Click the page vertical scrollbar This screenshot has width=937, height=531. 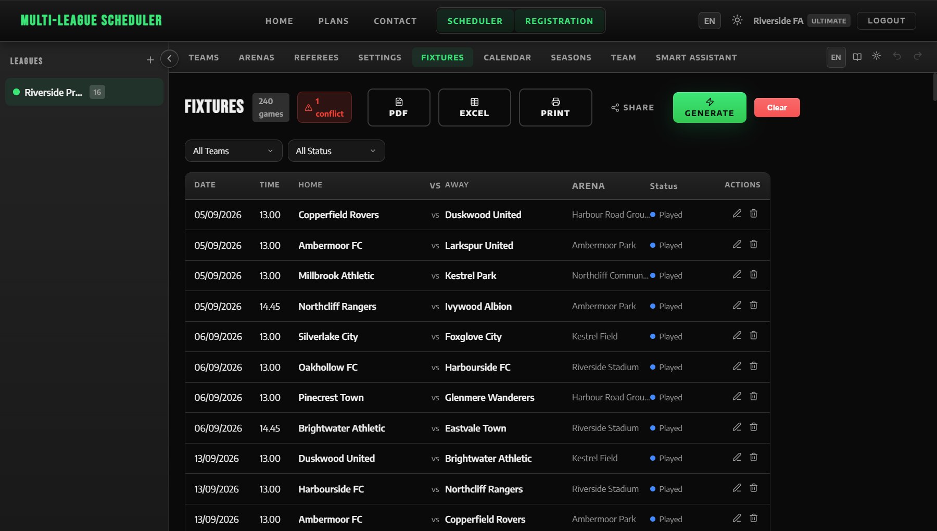pos(934,87)
